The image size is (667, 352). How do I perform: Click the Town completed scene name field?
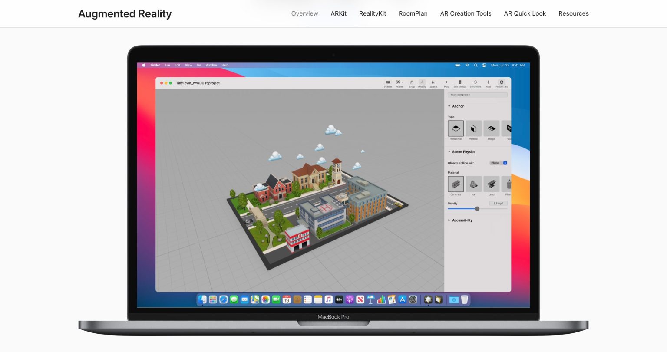tap(477, 95)
